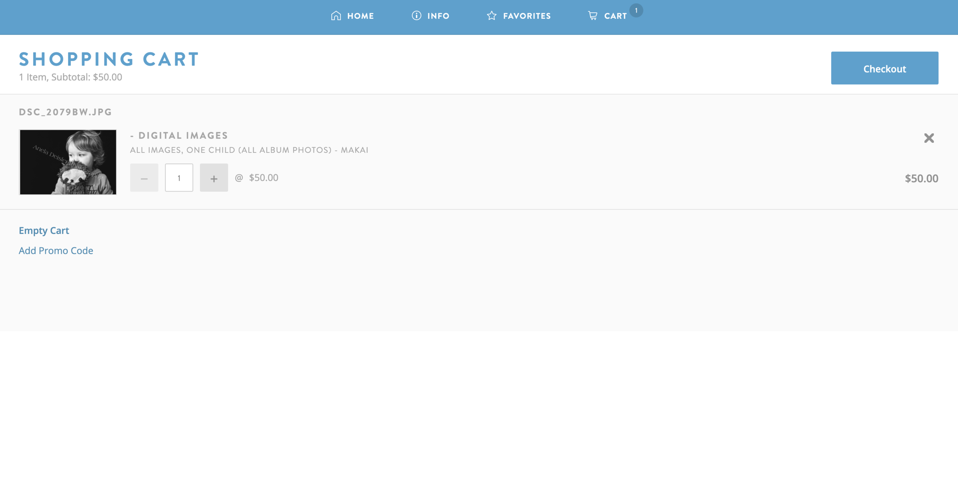Click the '- DIGITAL IMAGES' product title

pyautogui.click(x=179, y=136)
